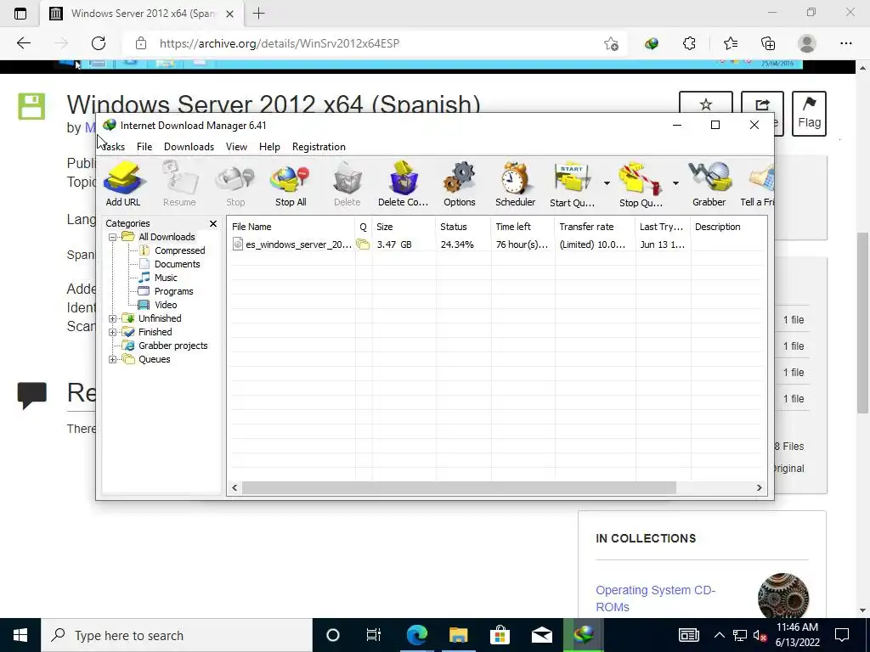Click the Start Queue icon
The height and width of the screenshot is (652, 870).
pyautogui.click(x=572, y=184)
